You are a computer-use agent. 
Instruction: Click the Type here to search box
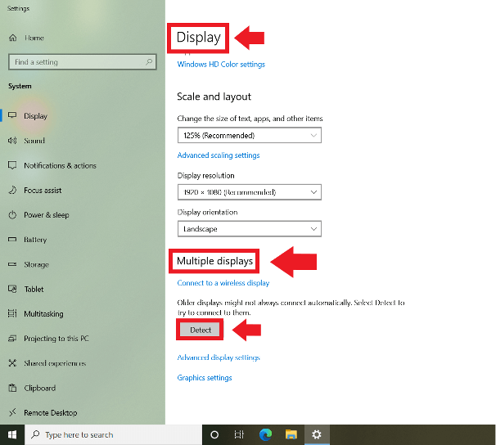pyautogui.click(x=113, y=435)
